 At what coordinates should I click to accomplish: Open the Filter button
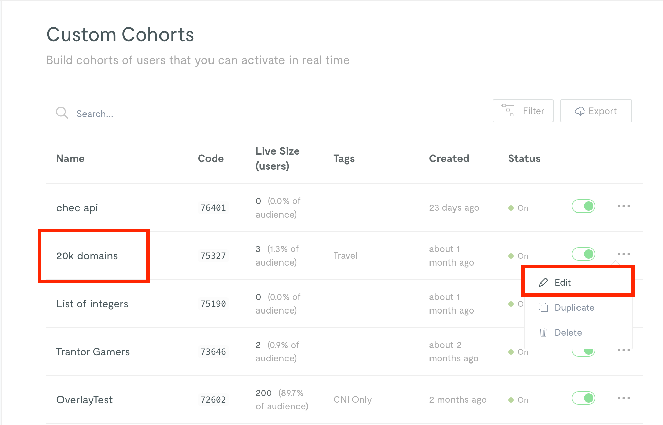(523, 111)
